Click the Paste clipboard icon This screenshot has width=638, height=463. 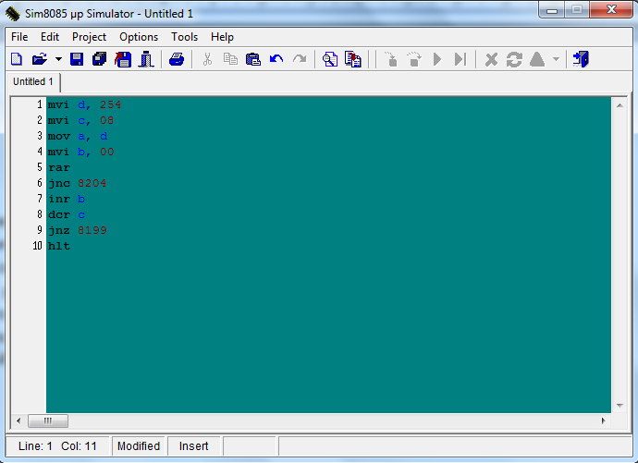click(253, 59)
